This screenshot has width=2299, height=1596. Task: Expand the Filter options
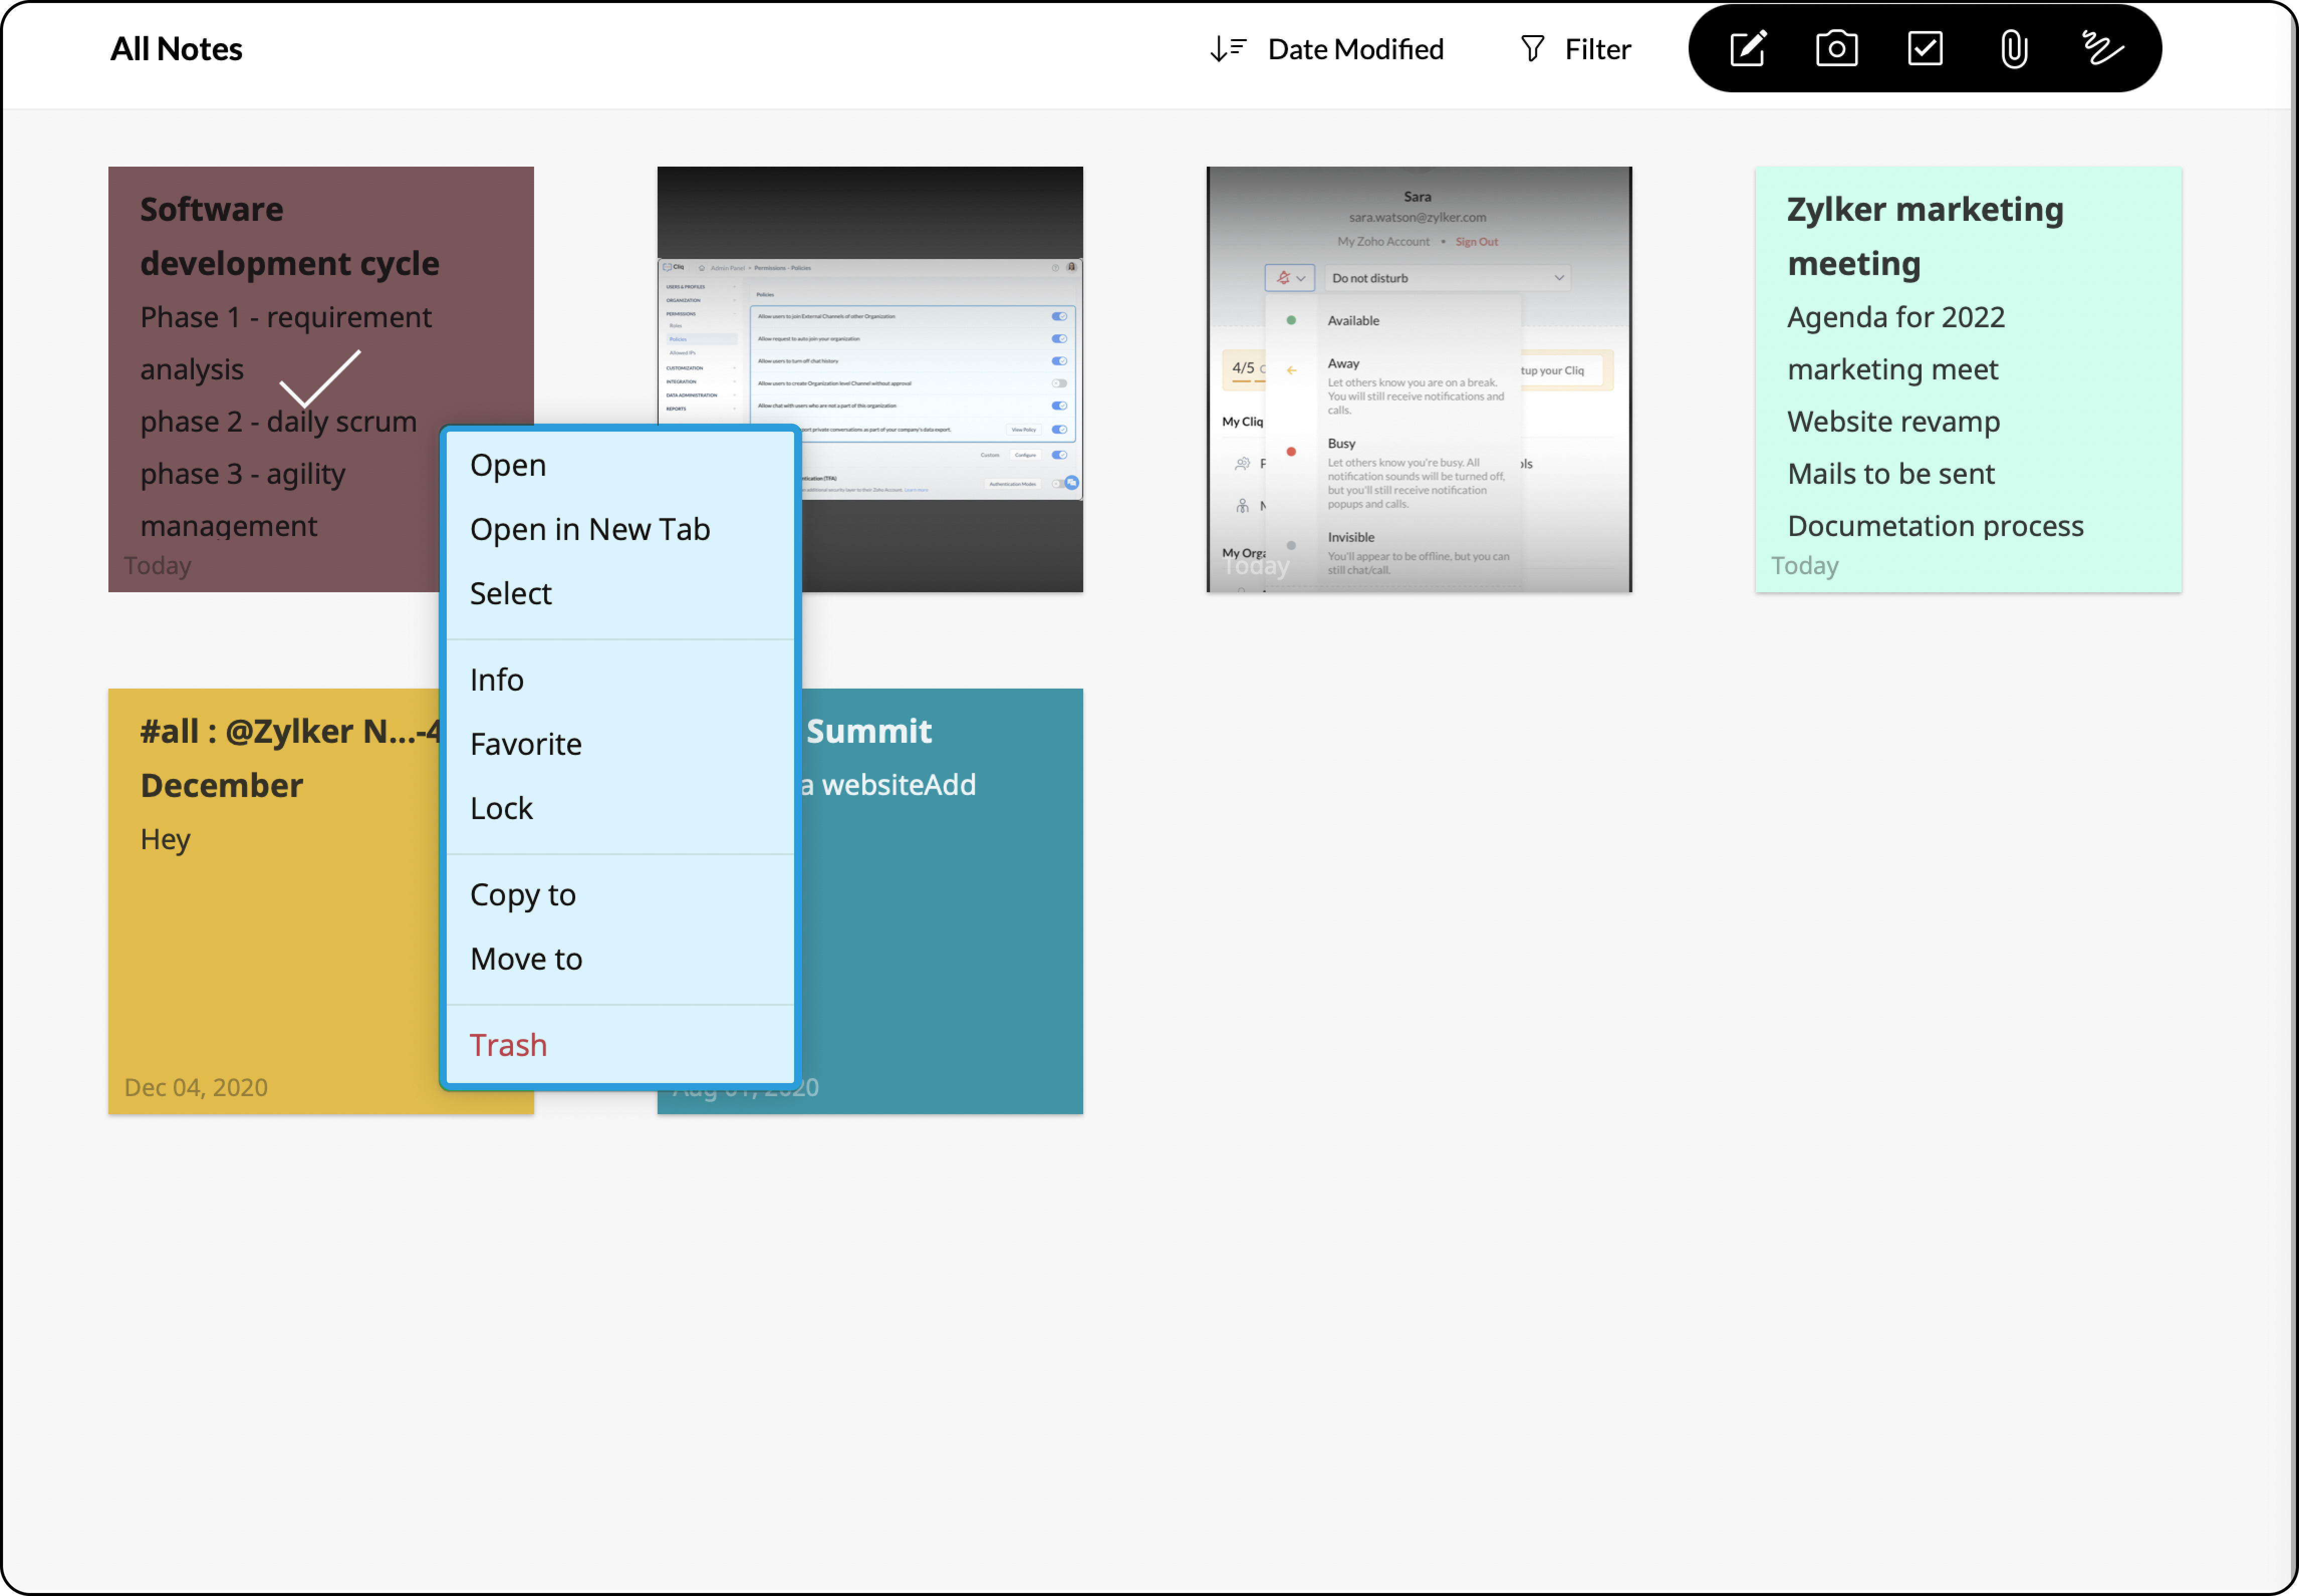(x=1597, y=49)
